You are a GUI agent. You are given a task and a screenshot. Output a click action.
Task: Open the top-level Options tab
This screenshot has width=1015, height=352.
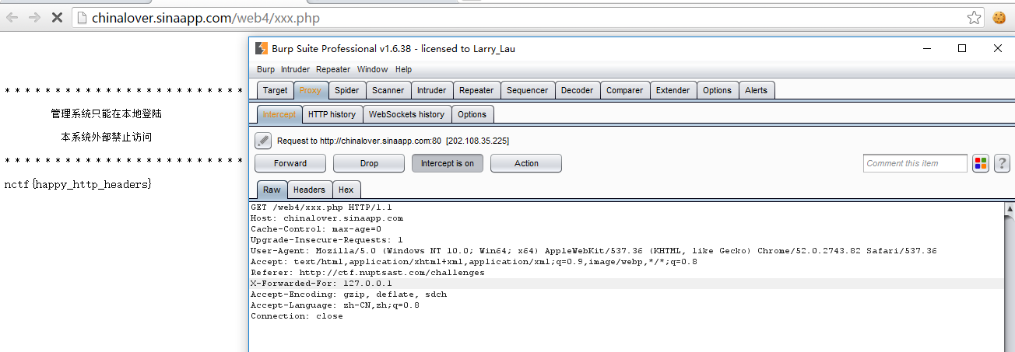click(717, 90)
